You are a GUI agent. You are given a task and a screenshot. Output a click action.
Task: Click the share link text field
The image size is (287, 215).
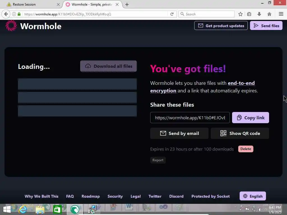click(x=190, y=118)
